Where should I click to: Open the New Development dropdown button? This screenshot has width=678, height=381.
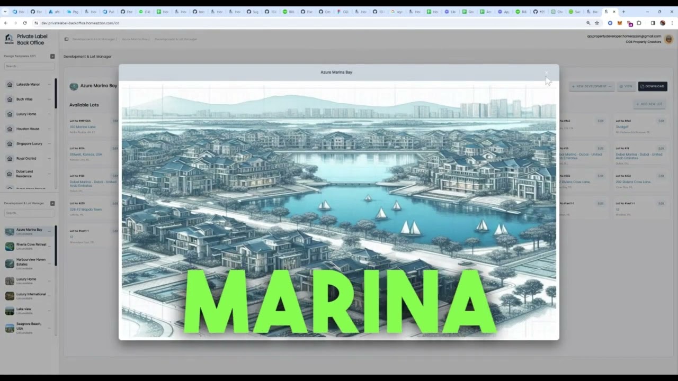coord(591,86)
